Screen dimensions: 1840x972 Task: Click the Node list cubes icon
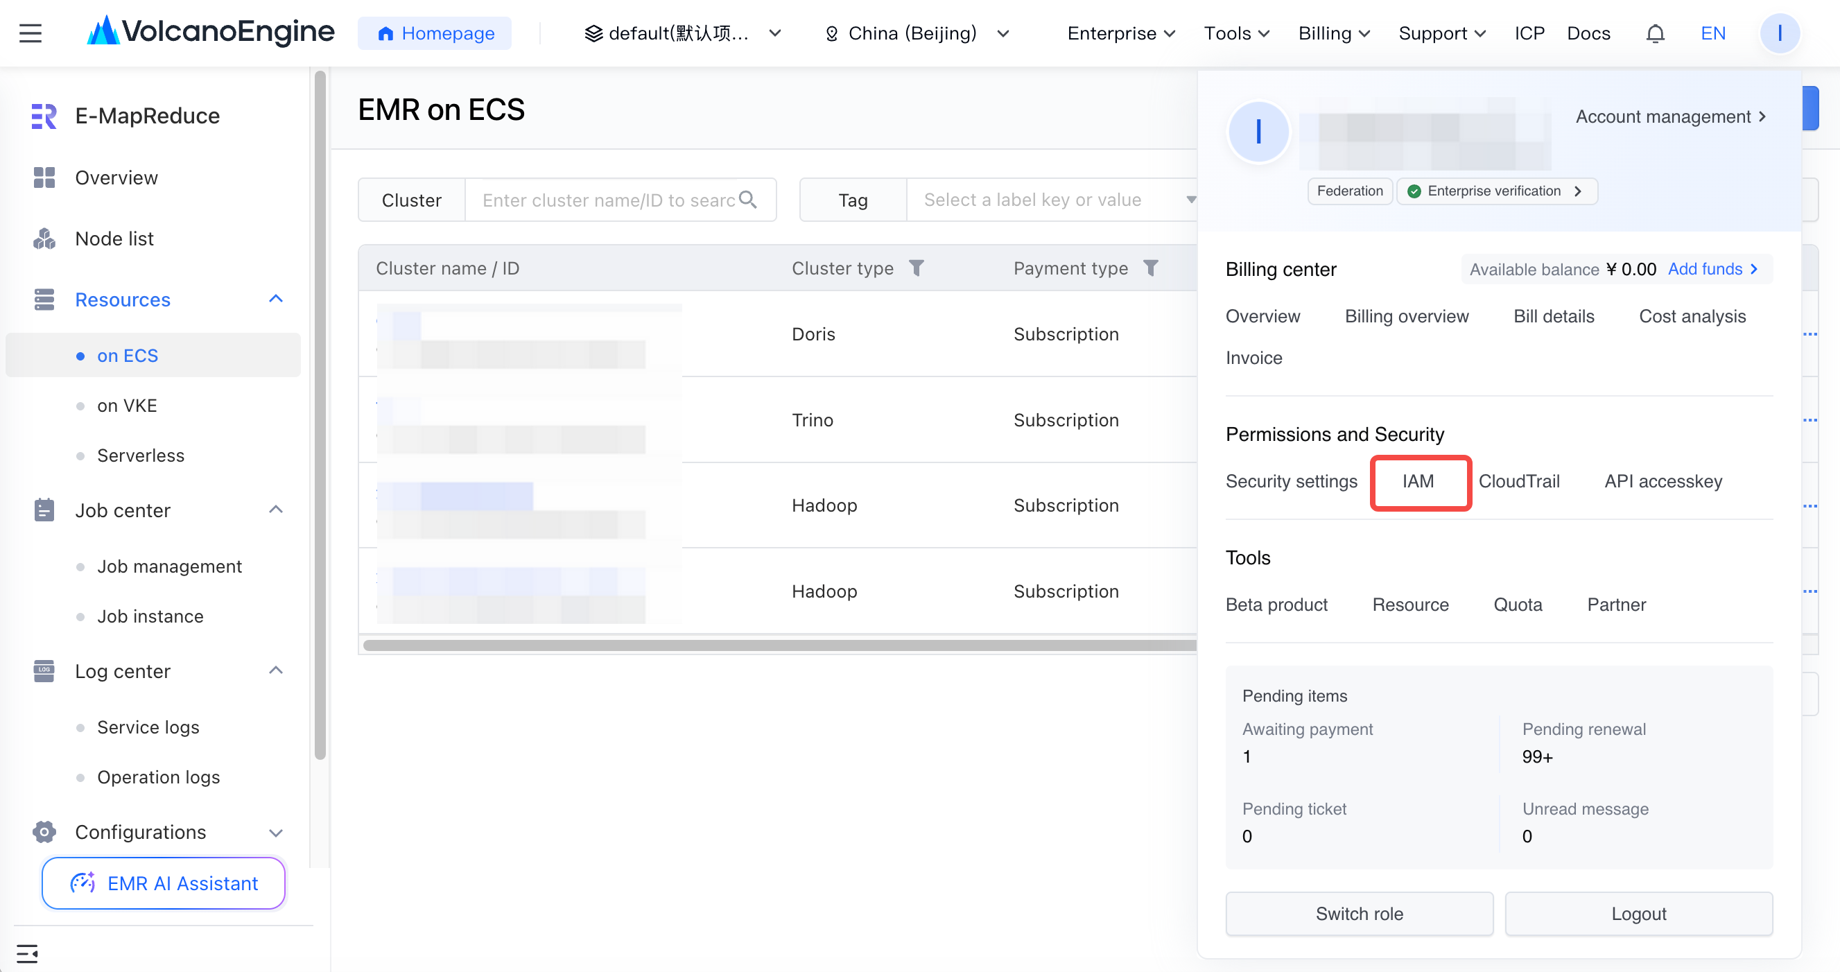point(44,238)
